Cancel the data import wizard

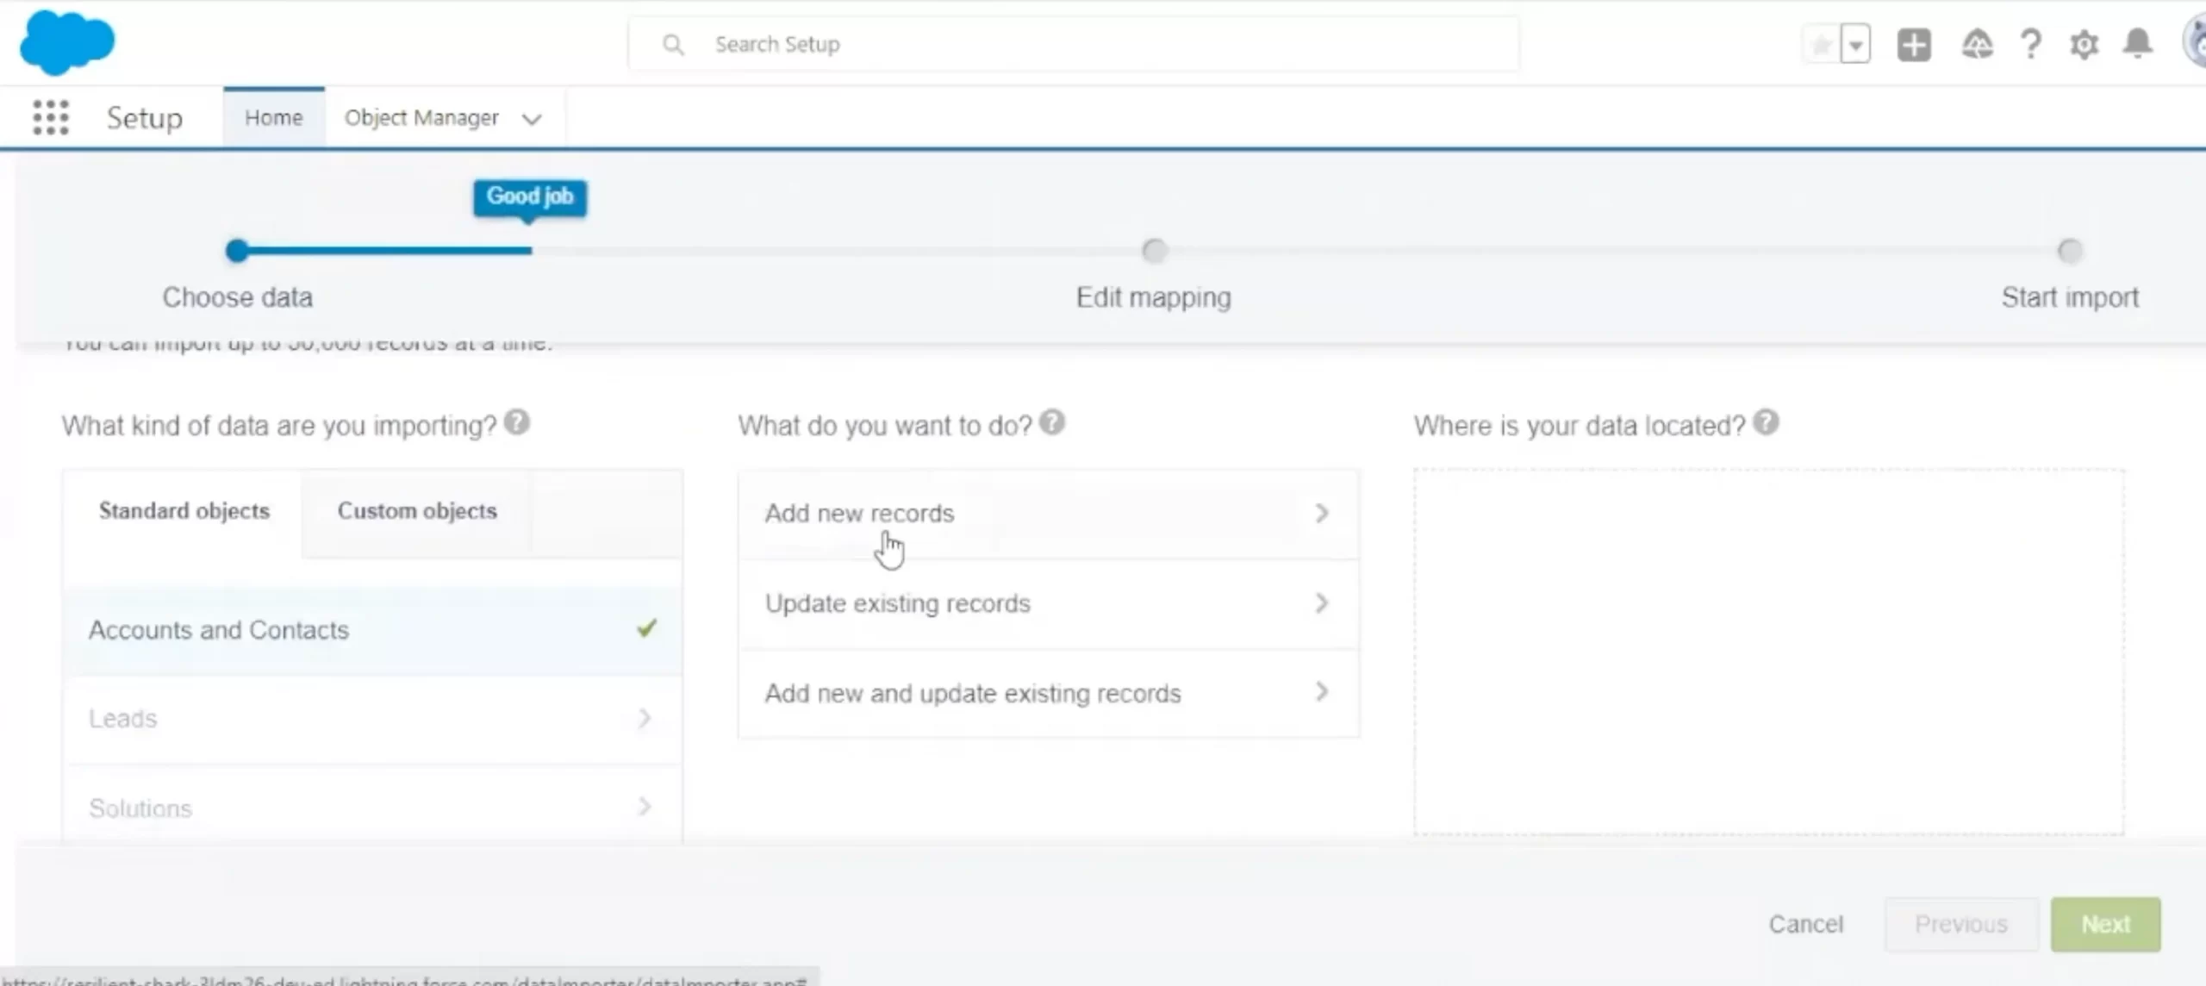(1806, 924)
